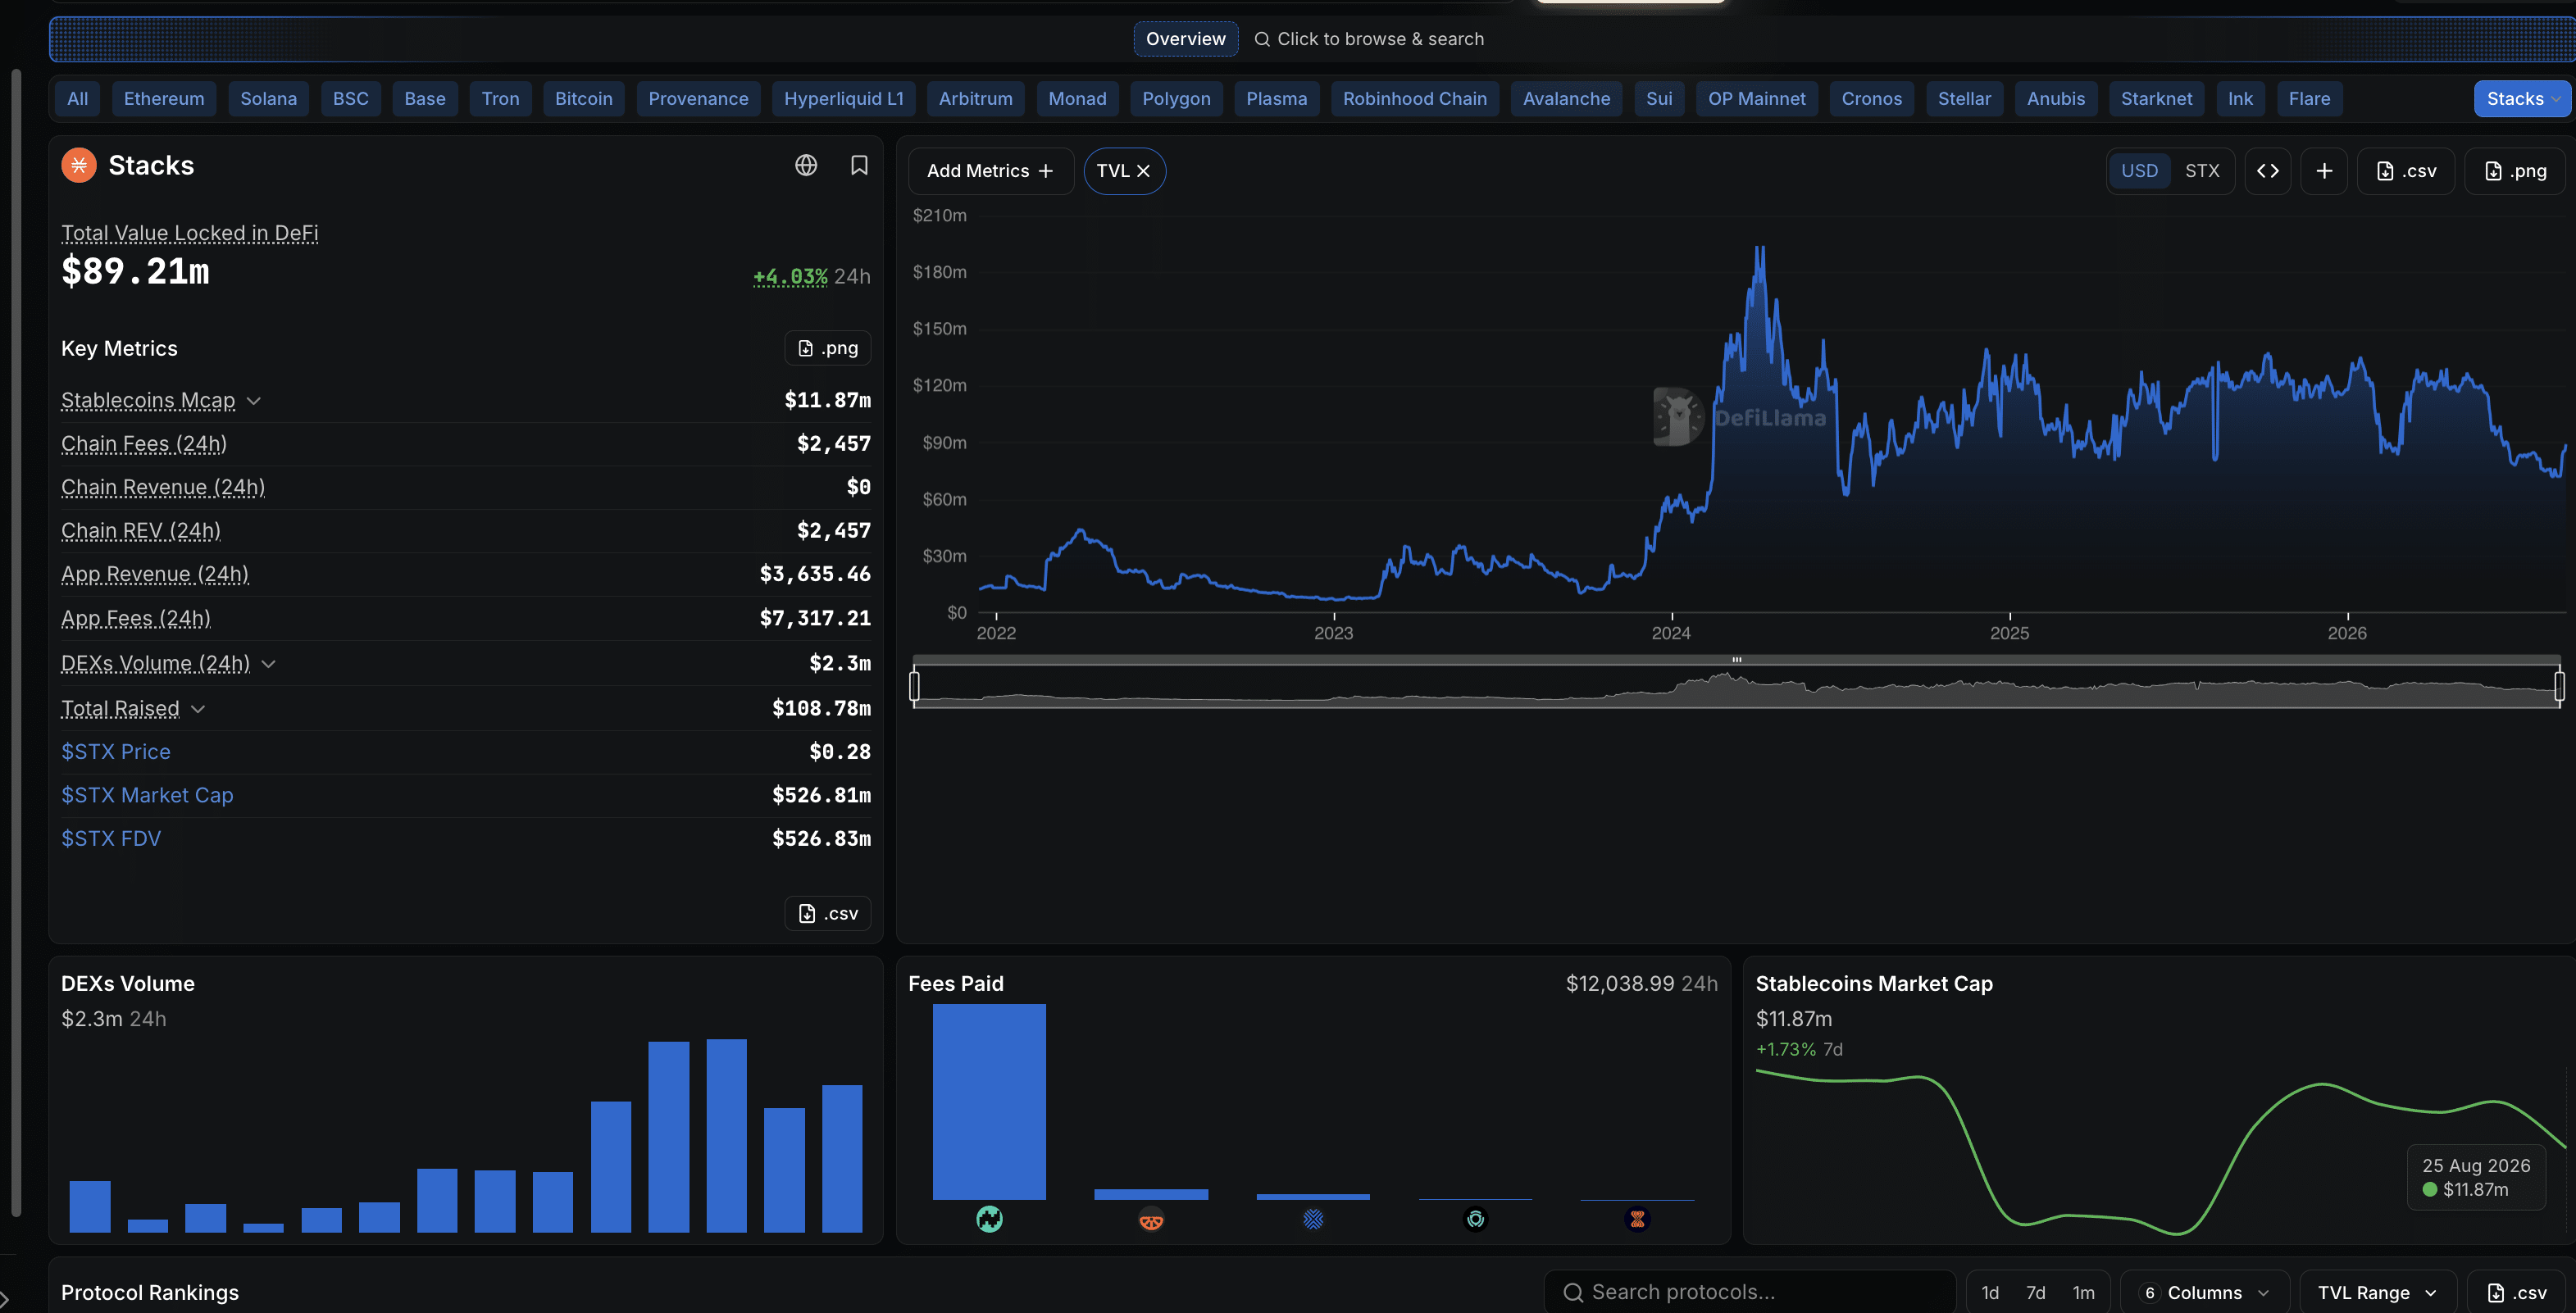Image resolution: width=2576 pixels, height=1313 pixels.
Task: Select the 7d interval in Protocol Rankings
Action: pyautogui.click(x=2035, y=1292)
